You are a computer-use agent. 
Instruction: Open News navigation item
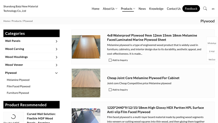coord(142,9)
